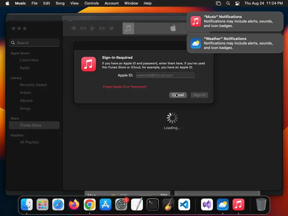The image size is (288, 216).
Task: Click the Music icon in the dialog
Action: (89, 64)
